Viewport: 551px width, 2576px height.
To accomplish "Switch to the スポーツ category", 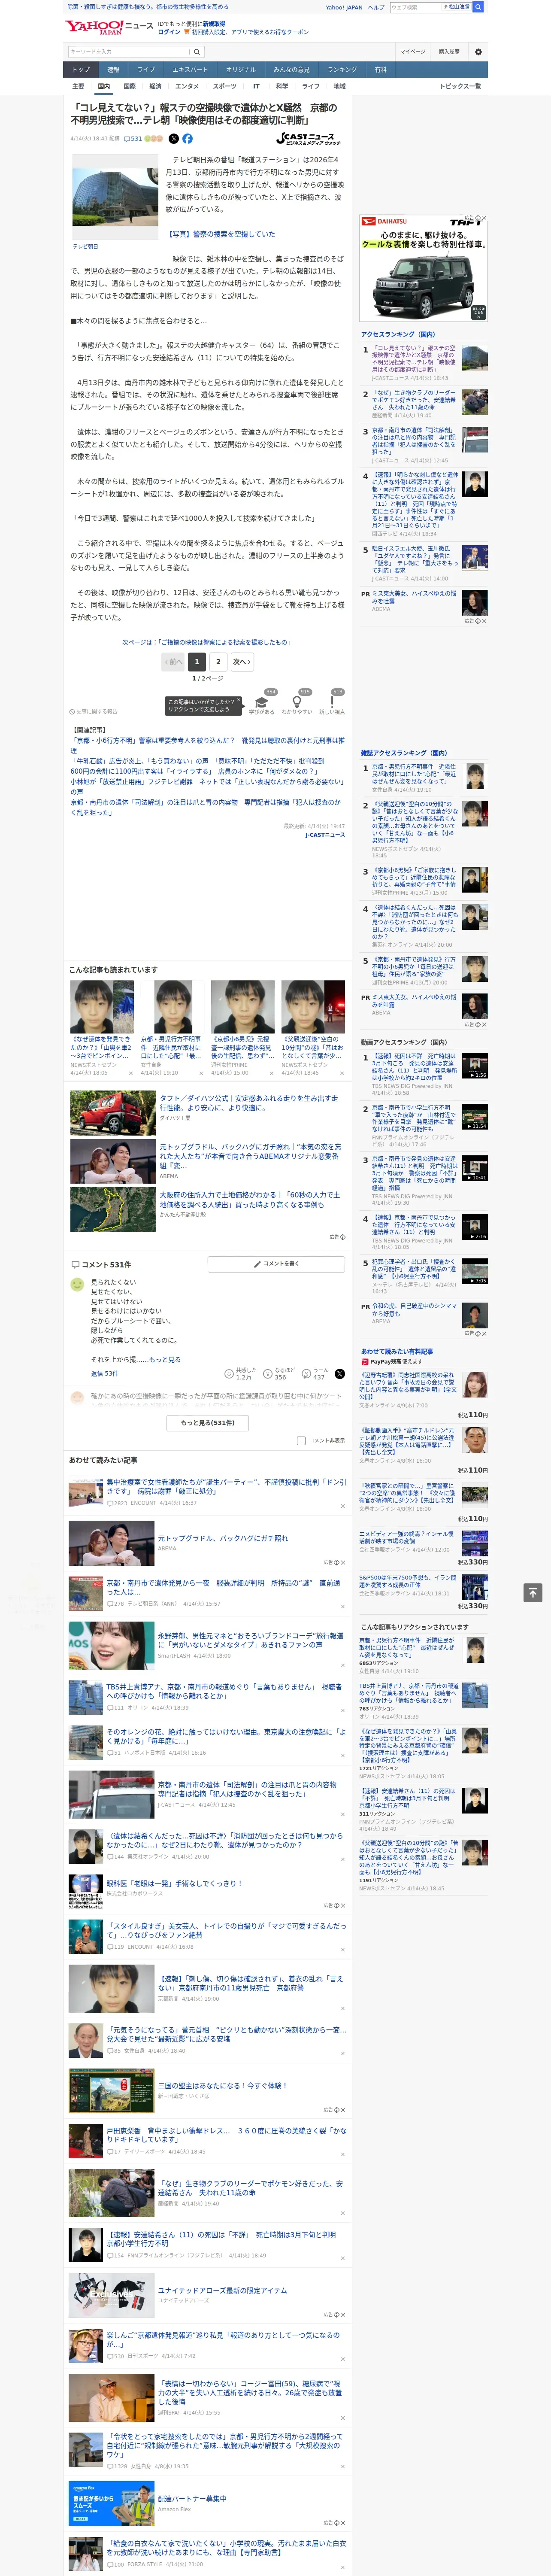I will click(x=225, y=86).
